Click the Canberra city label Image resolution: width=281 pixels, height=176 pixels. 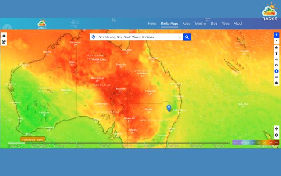point(162,136)
